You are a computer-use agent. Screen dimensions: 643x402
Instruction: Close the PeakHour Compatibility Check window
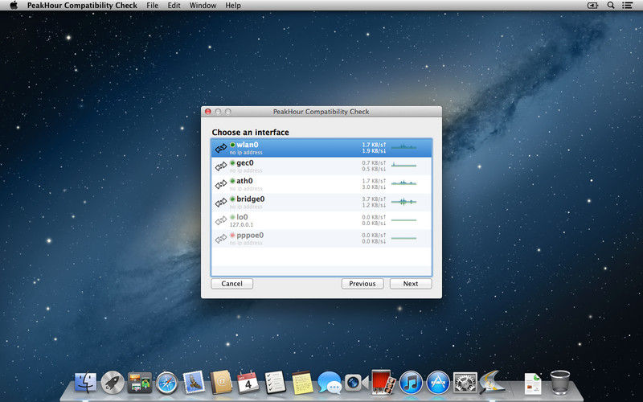coord(208,112)
